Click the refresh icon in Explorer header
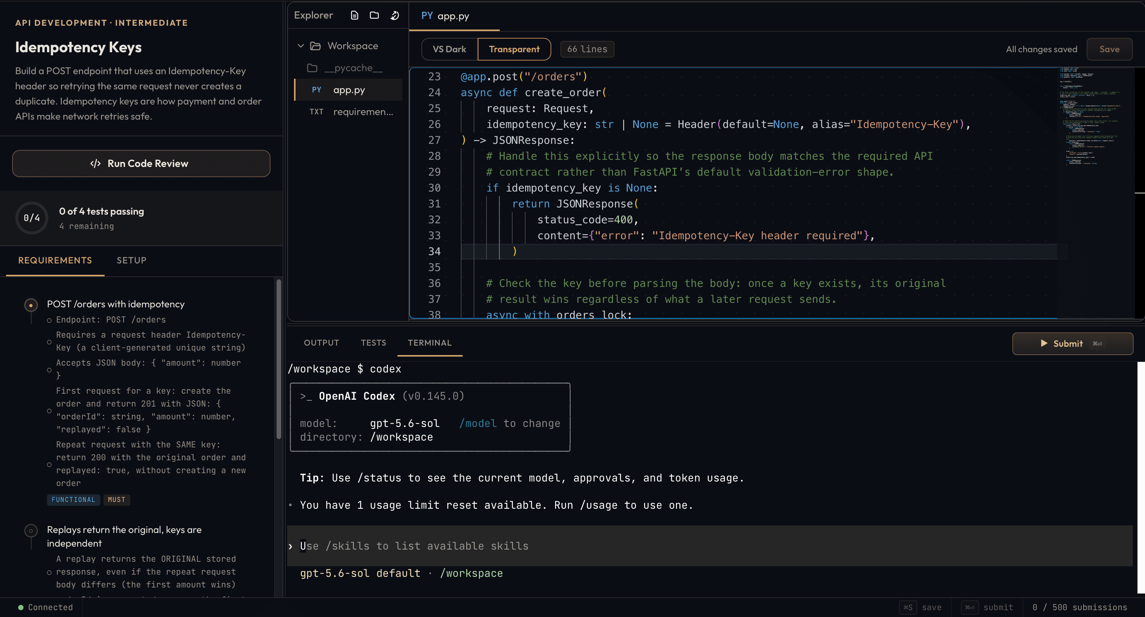 395,16
